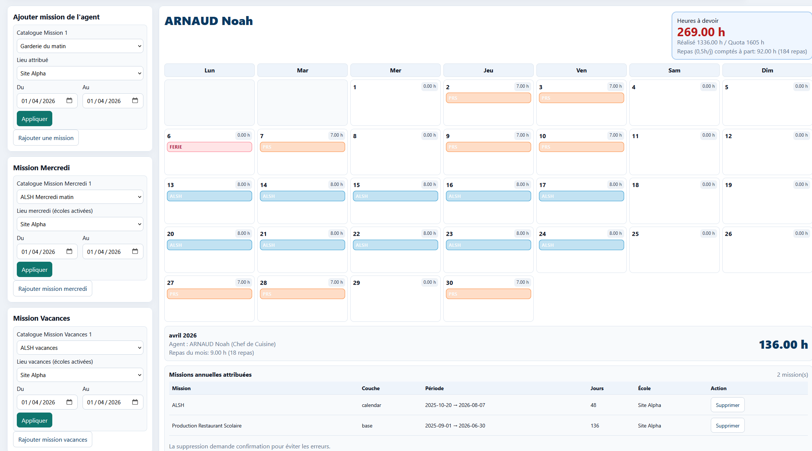Open calendar picker for Vacances Du date
This screenshot has height=451, width=812.
(x=69, y=402)
